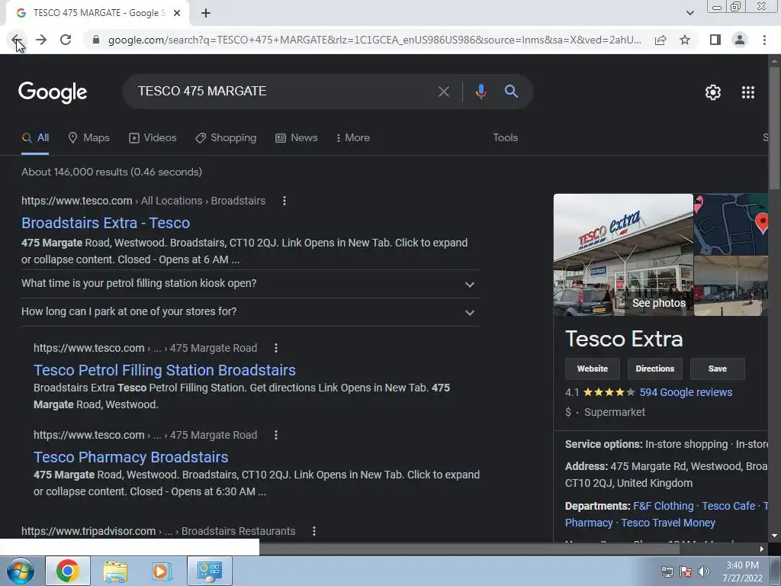The image size is (781, 586).
Task: Open options for Tesco Pharmacy result
Action: (276, 435)
